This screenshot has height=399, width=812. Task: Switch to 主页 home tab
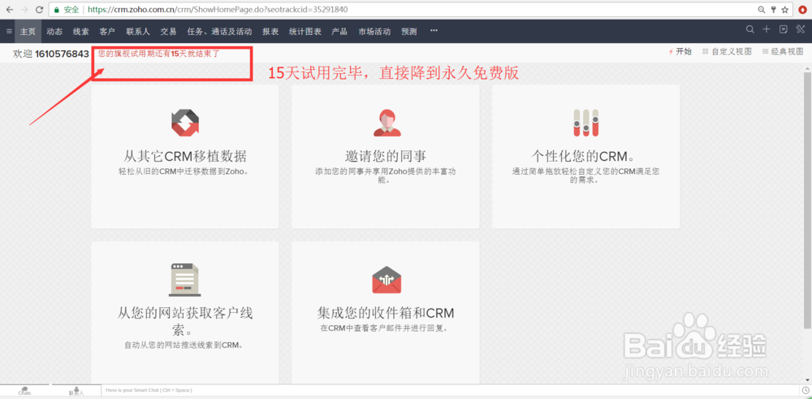click(28, 31)
